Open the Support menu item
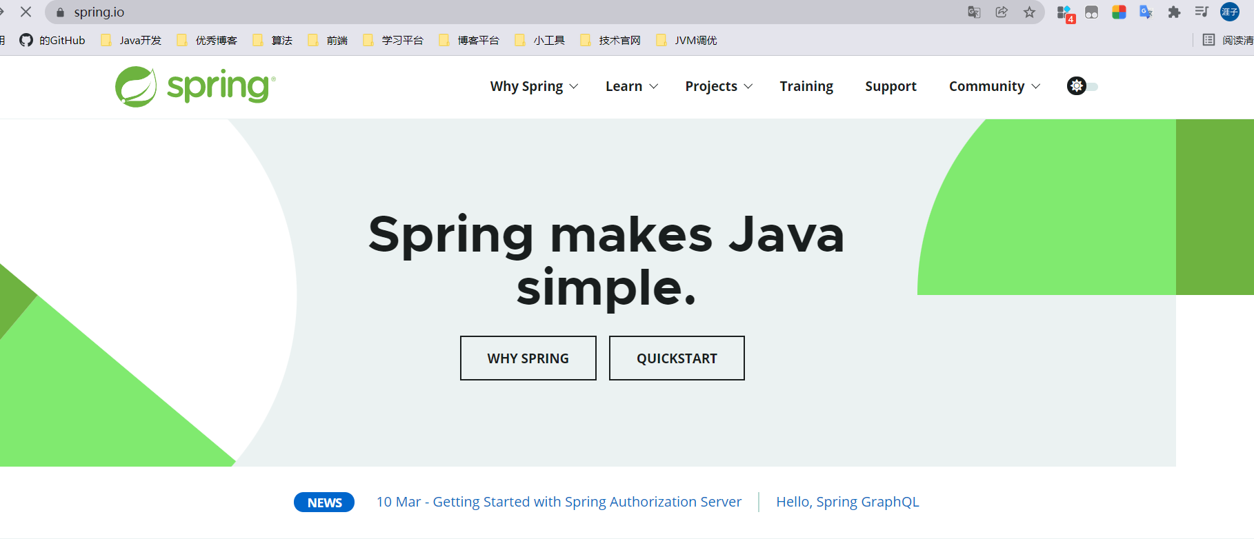 click(890, 86)
